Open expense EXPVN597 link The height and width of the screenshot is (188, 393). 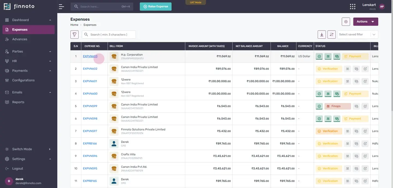(90, 131)
